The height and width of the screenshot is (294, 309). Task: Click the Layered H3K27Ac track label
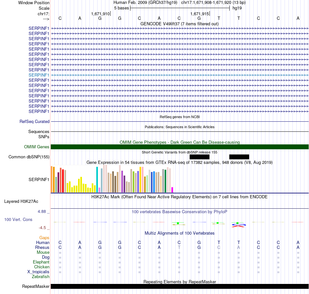[x=21, y=202]
